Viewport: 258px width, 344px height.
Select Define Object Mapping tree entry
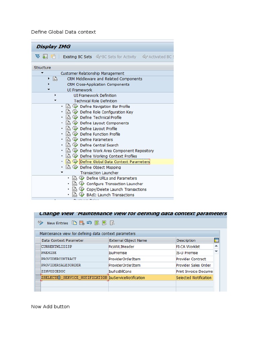click(x=100, y=167)
